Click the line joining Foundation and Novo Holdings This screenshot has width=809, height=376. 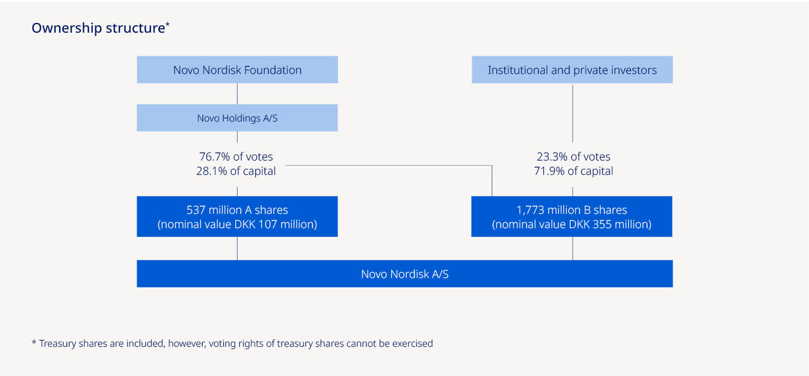[237, 93]
